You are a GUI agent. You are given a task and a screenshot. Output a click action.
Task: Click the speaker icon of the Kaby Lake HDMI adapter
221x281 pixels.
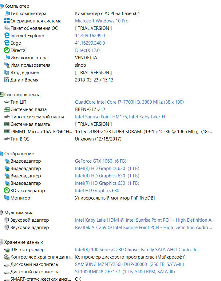(x=7, y=220)
